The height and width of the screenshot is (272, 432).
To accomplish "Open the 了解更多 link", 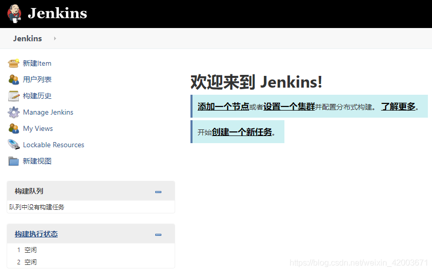I will (x=398, y=106).
